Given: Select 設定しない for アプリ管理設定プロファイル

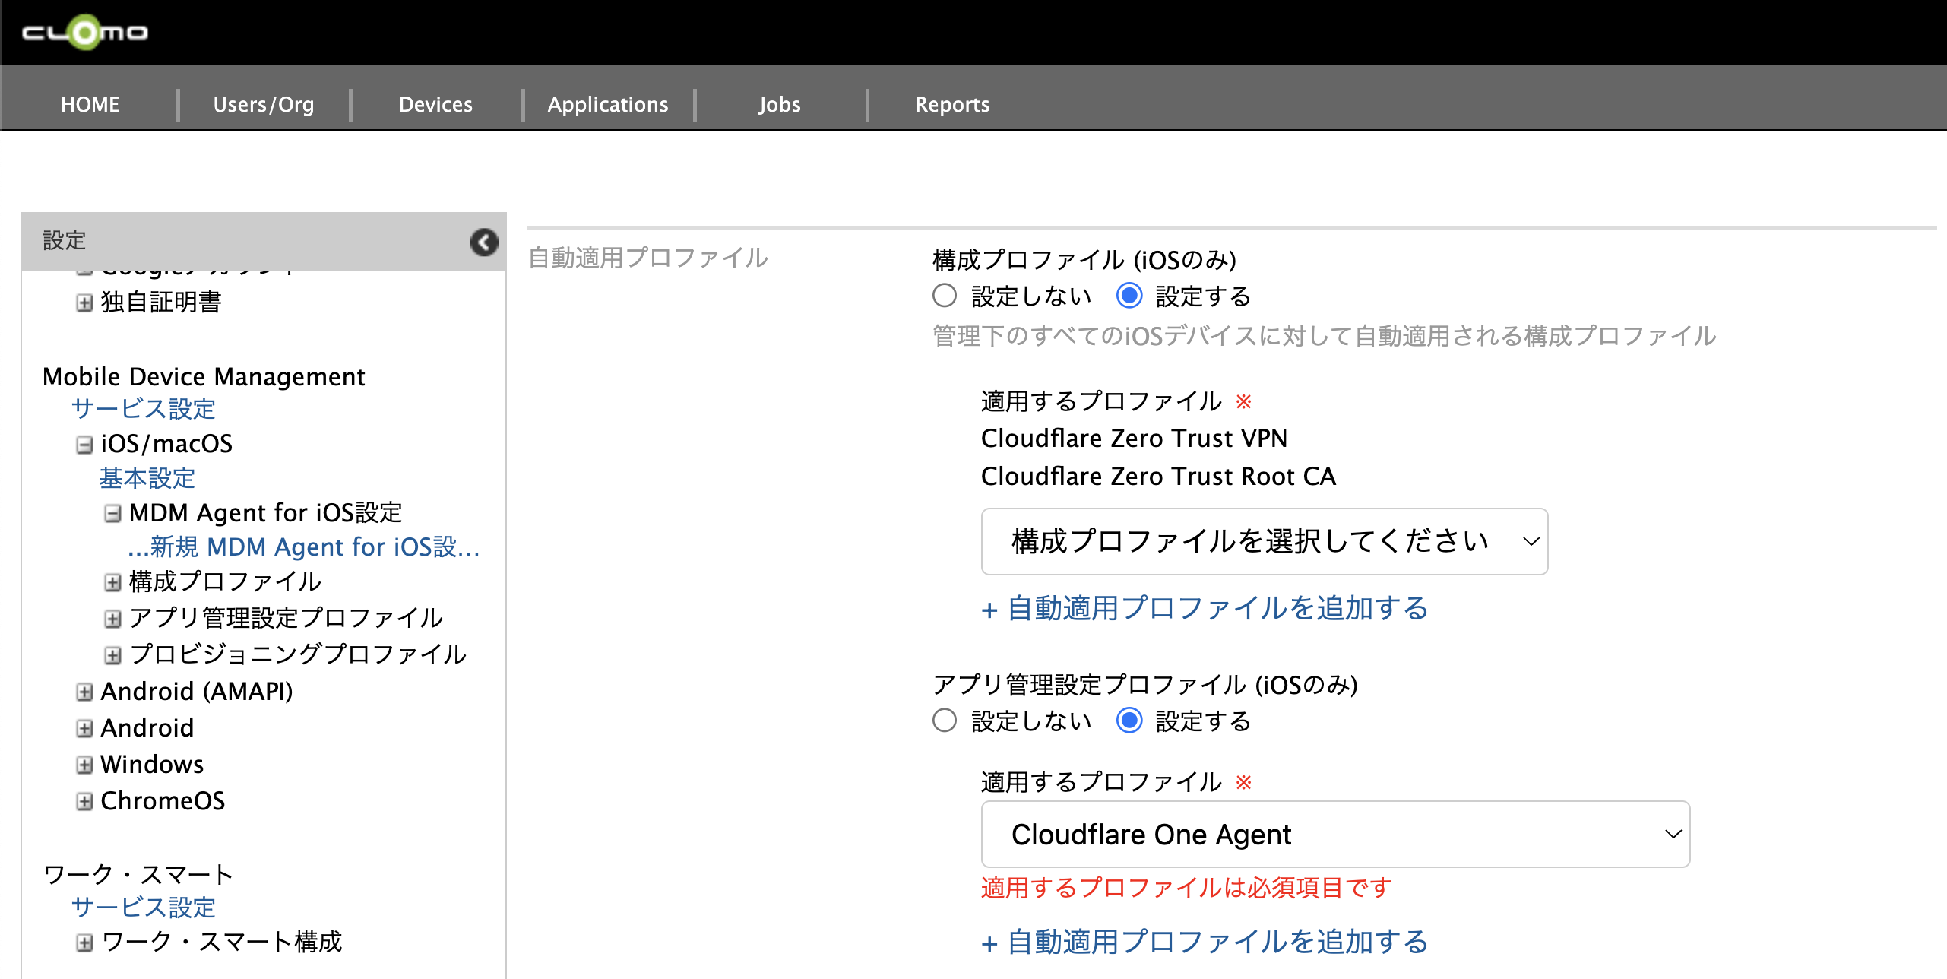Looking at the screenshot, I should tap(945, 721).
